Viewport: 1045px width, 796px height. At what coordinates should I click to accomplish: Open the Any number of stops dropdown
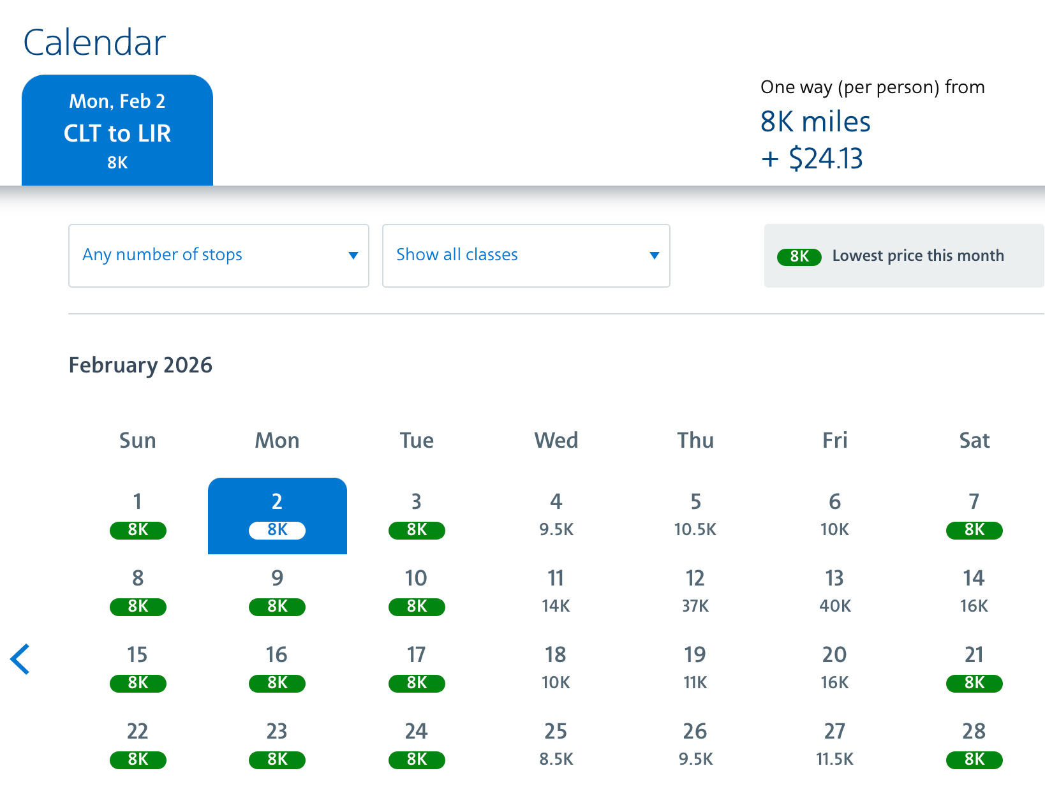pos(218,255)
